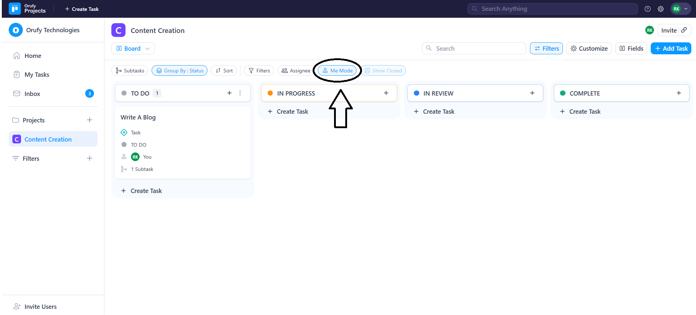Click plus icon in IN PROGRESS column
The image size is (696, 315).
pyautogui.click(x=386, y=93)
